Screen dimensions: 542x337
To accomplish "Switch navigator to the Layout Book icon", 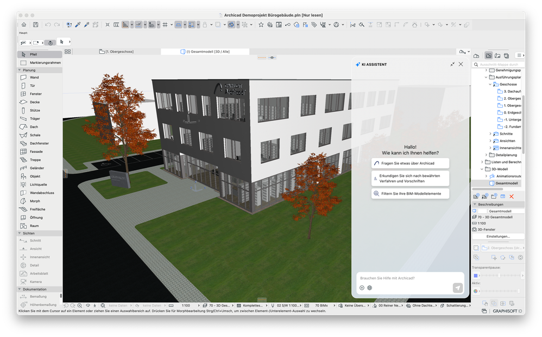I will (x=497, y=55).
